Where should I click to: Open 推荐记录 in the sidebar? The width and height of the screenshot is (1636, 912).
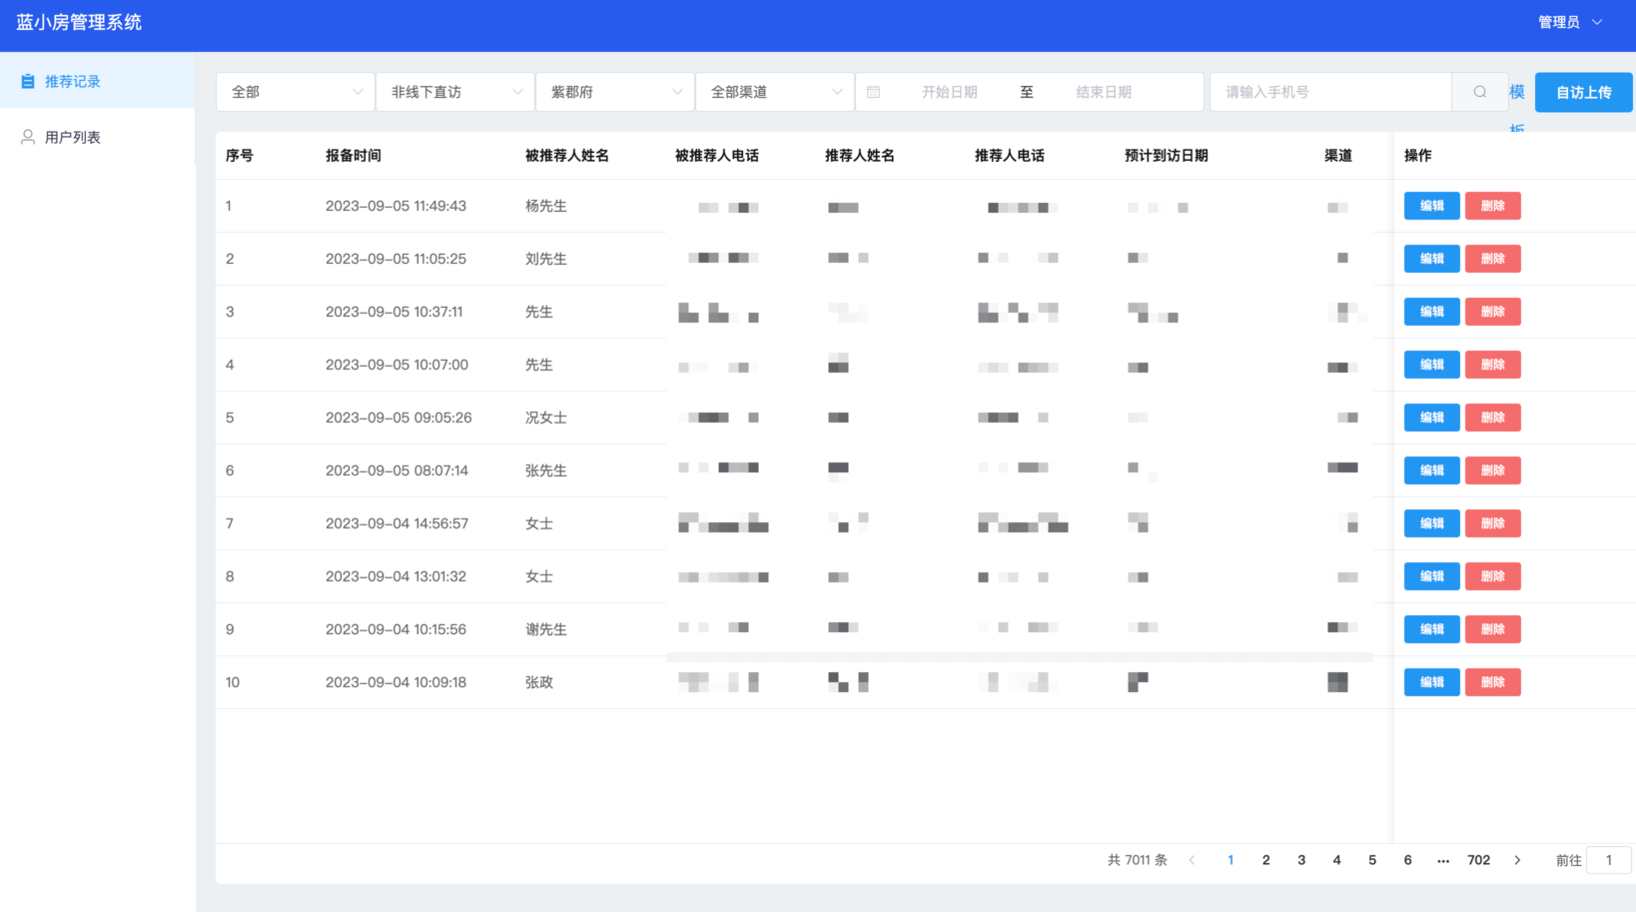[72, 81]
